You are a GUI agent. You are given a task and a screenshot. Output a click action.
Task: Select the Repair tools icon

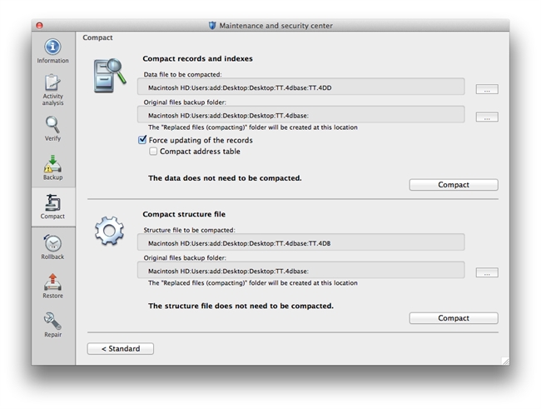click(x=52, y=322)
